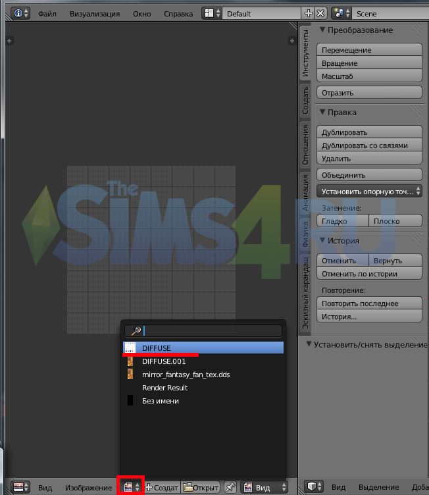This screenshot has width=429, height=495.
Task: Click the Дублировать button
Action: 369,132
